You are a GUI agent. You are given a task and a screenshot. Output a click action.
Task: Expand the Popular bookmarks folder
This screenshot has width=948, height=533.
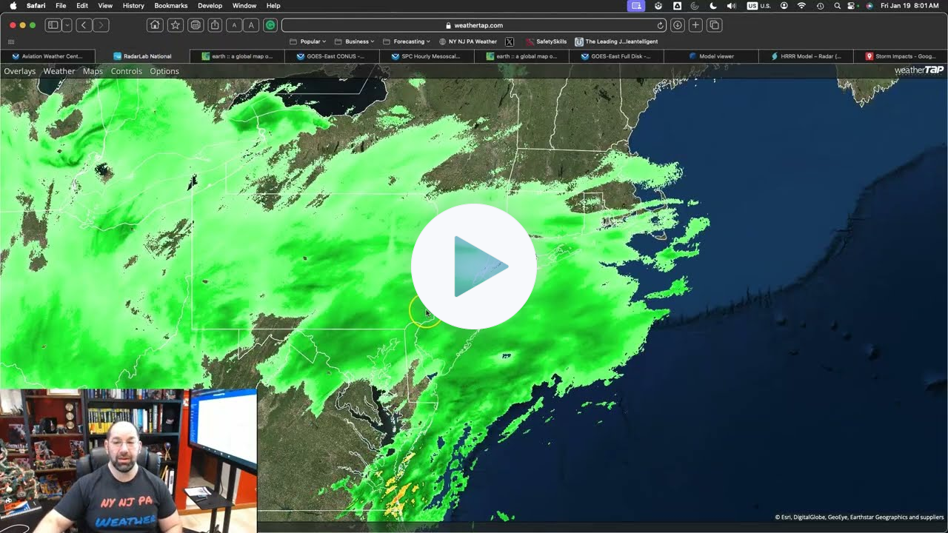pos(308,41)
